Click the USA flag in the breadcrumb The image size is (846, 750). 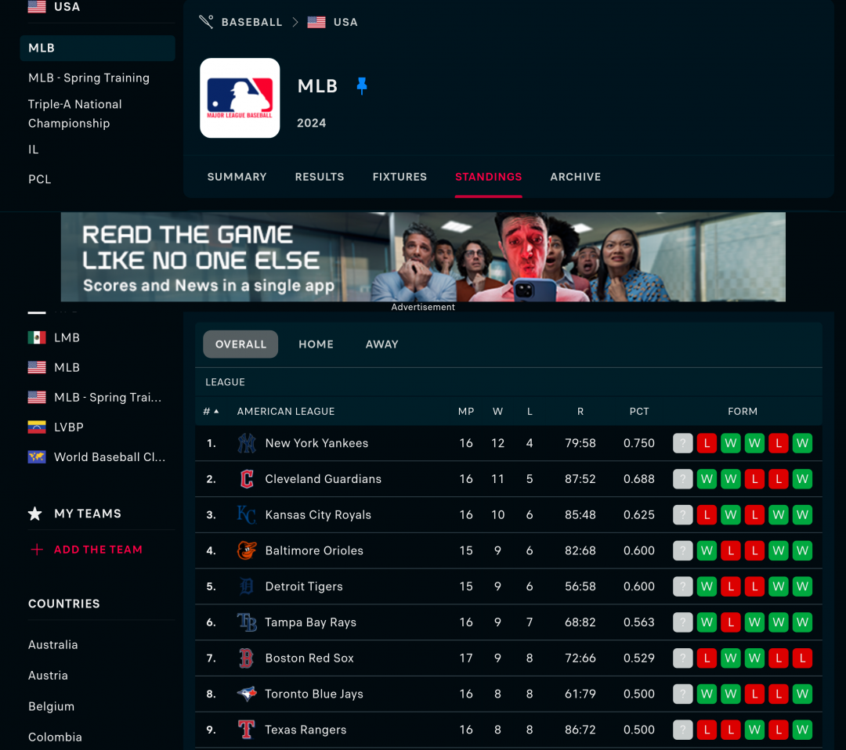pyautogui.click(x=316, y=22)
